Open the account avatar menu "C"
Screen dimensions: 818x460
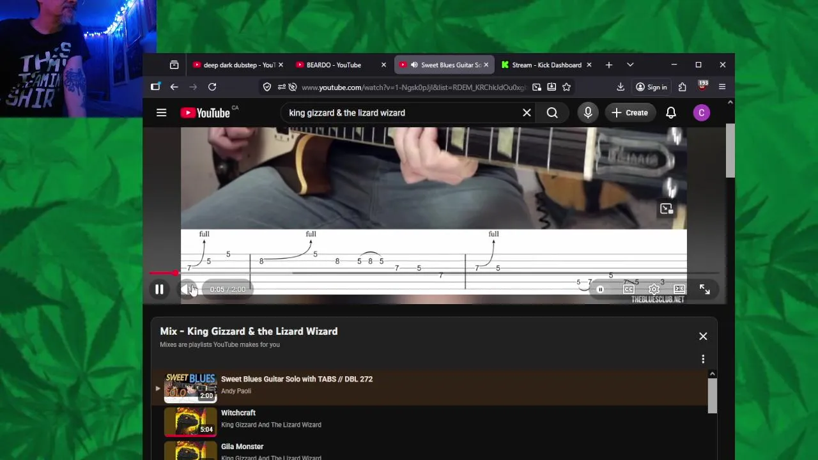coord(702,112)
